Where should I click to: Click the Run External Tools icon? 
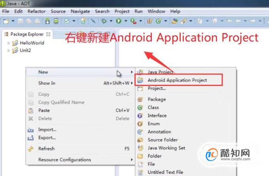point(133,21)
